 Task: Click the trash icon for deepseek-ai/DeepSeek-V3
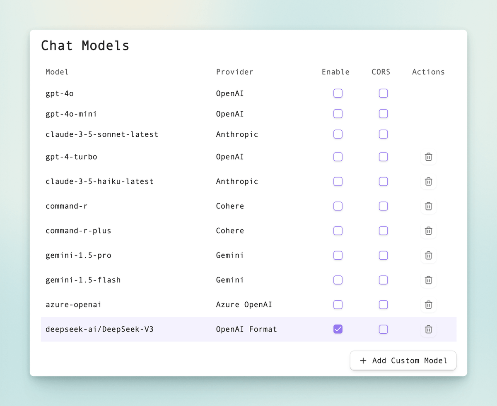coord(428,330)
